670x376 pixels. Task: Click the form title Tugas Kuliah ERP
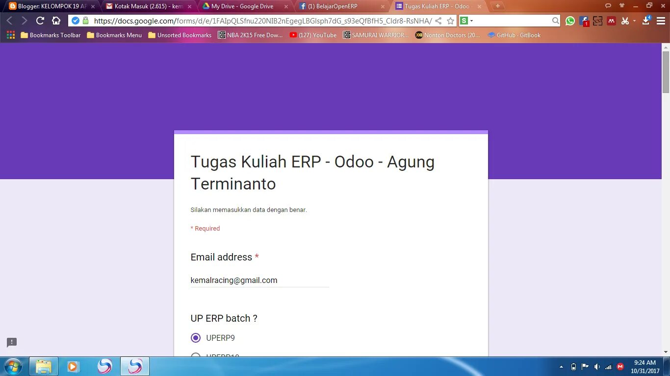312,173
